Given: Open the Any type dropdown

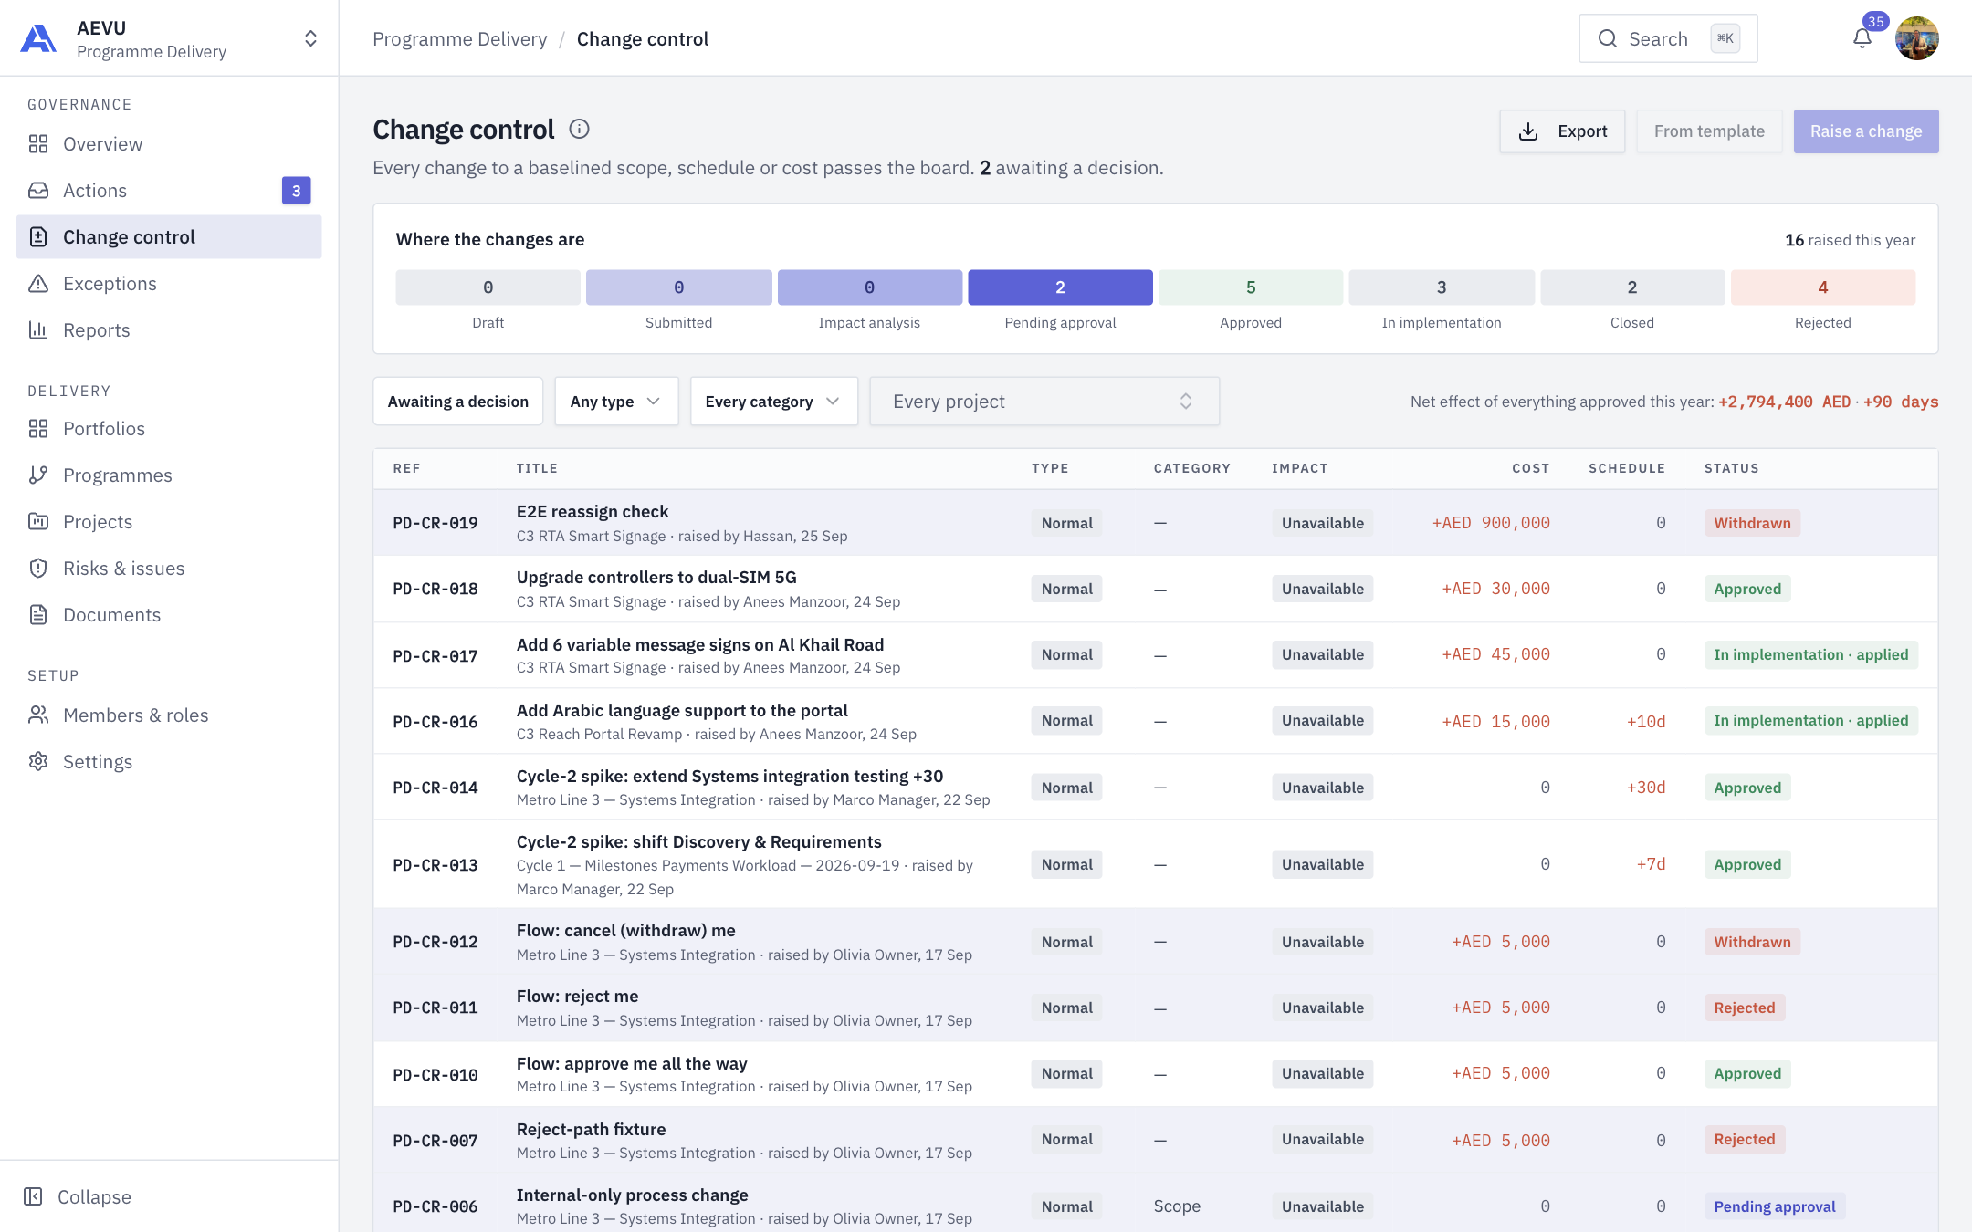Looking at the screenshot, I should point(616,402).
